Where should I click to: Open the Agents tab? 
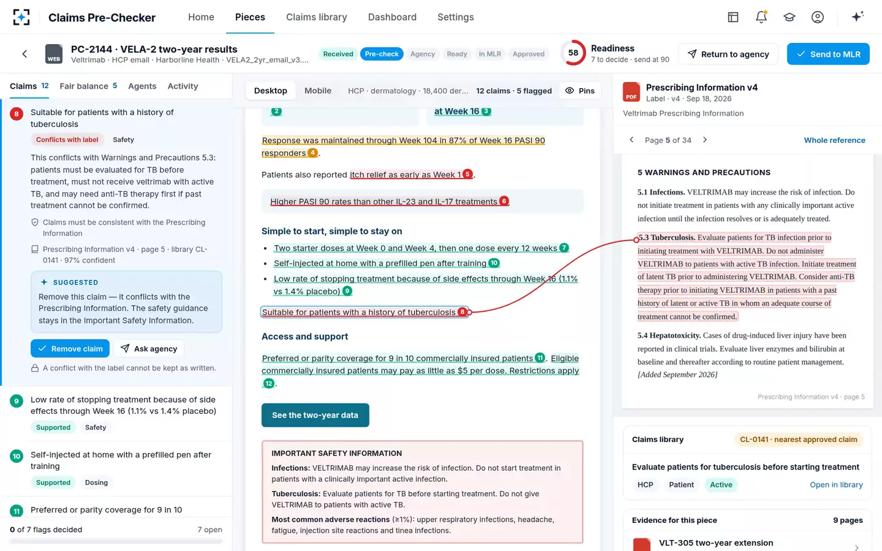[142, 86]
